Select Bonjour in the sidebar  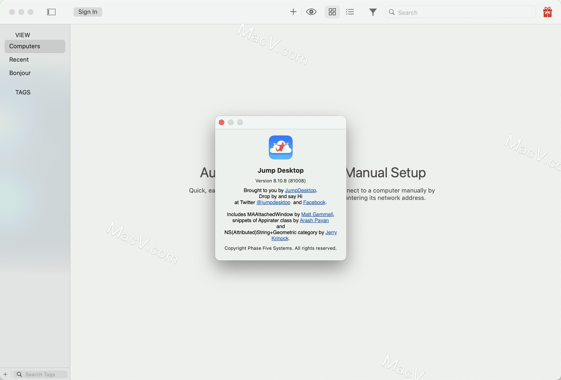click(x=20, y=73)
